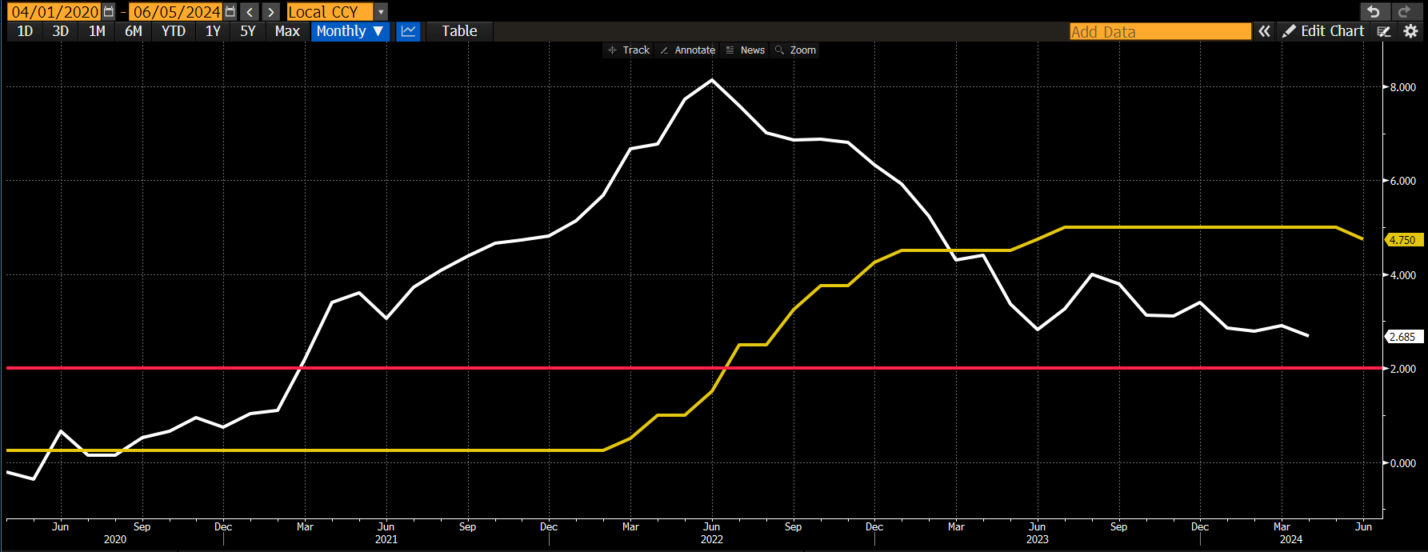Switch to the Table view

459,31
